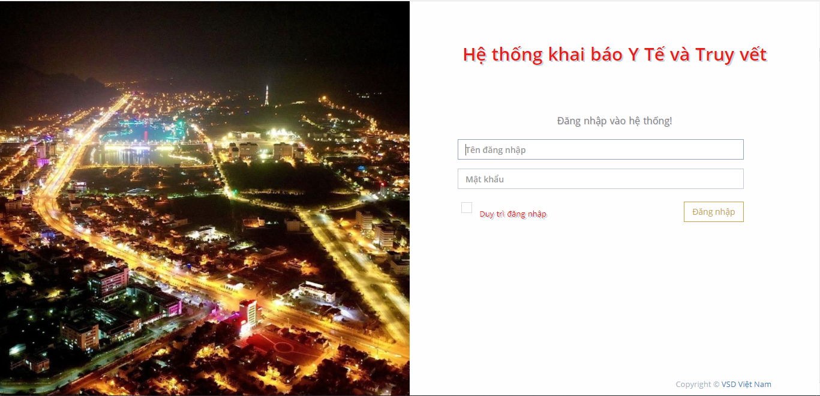
Task: Submit with the Đăng nhập button
Action: click(714, 212)
